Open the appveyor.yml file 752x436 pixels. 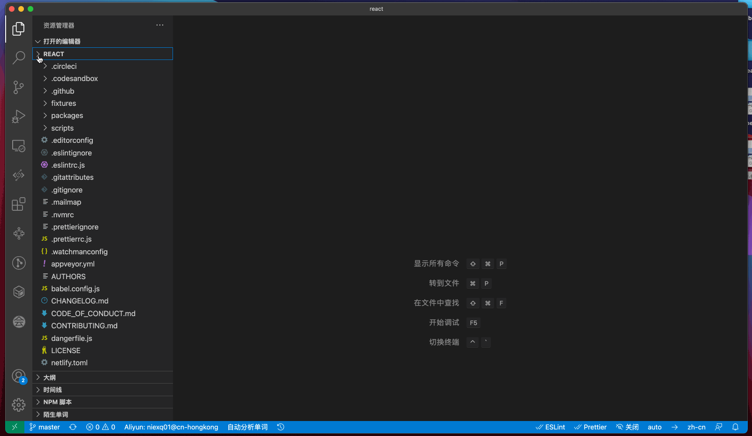coord(103,264)
